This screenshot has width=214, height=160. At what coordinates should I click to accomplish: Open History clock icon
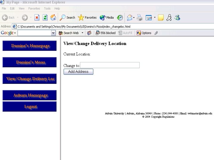pyautogui.click(x=120, y=17)
